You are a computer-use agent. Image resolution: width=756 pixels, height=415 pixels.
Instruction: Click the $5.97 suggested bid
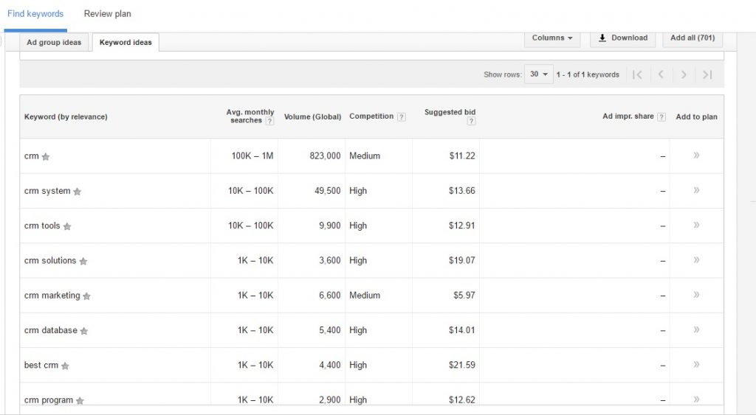464,295
